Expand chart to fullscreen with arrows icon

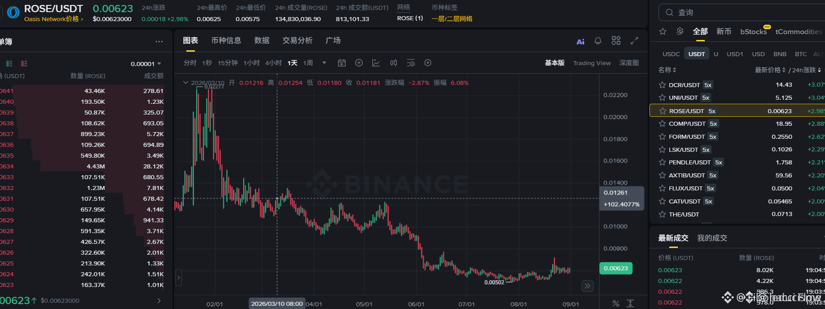point(635,41)
